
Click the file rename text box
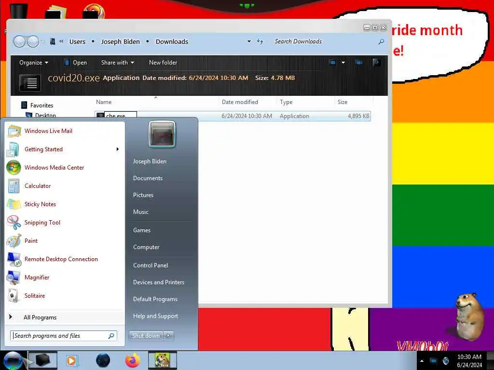pyautogui.click(x=121, y=116)
